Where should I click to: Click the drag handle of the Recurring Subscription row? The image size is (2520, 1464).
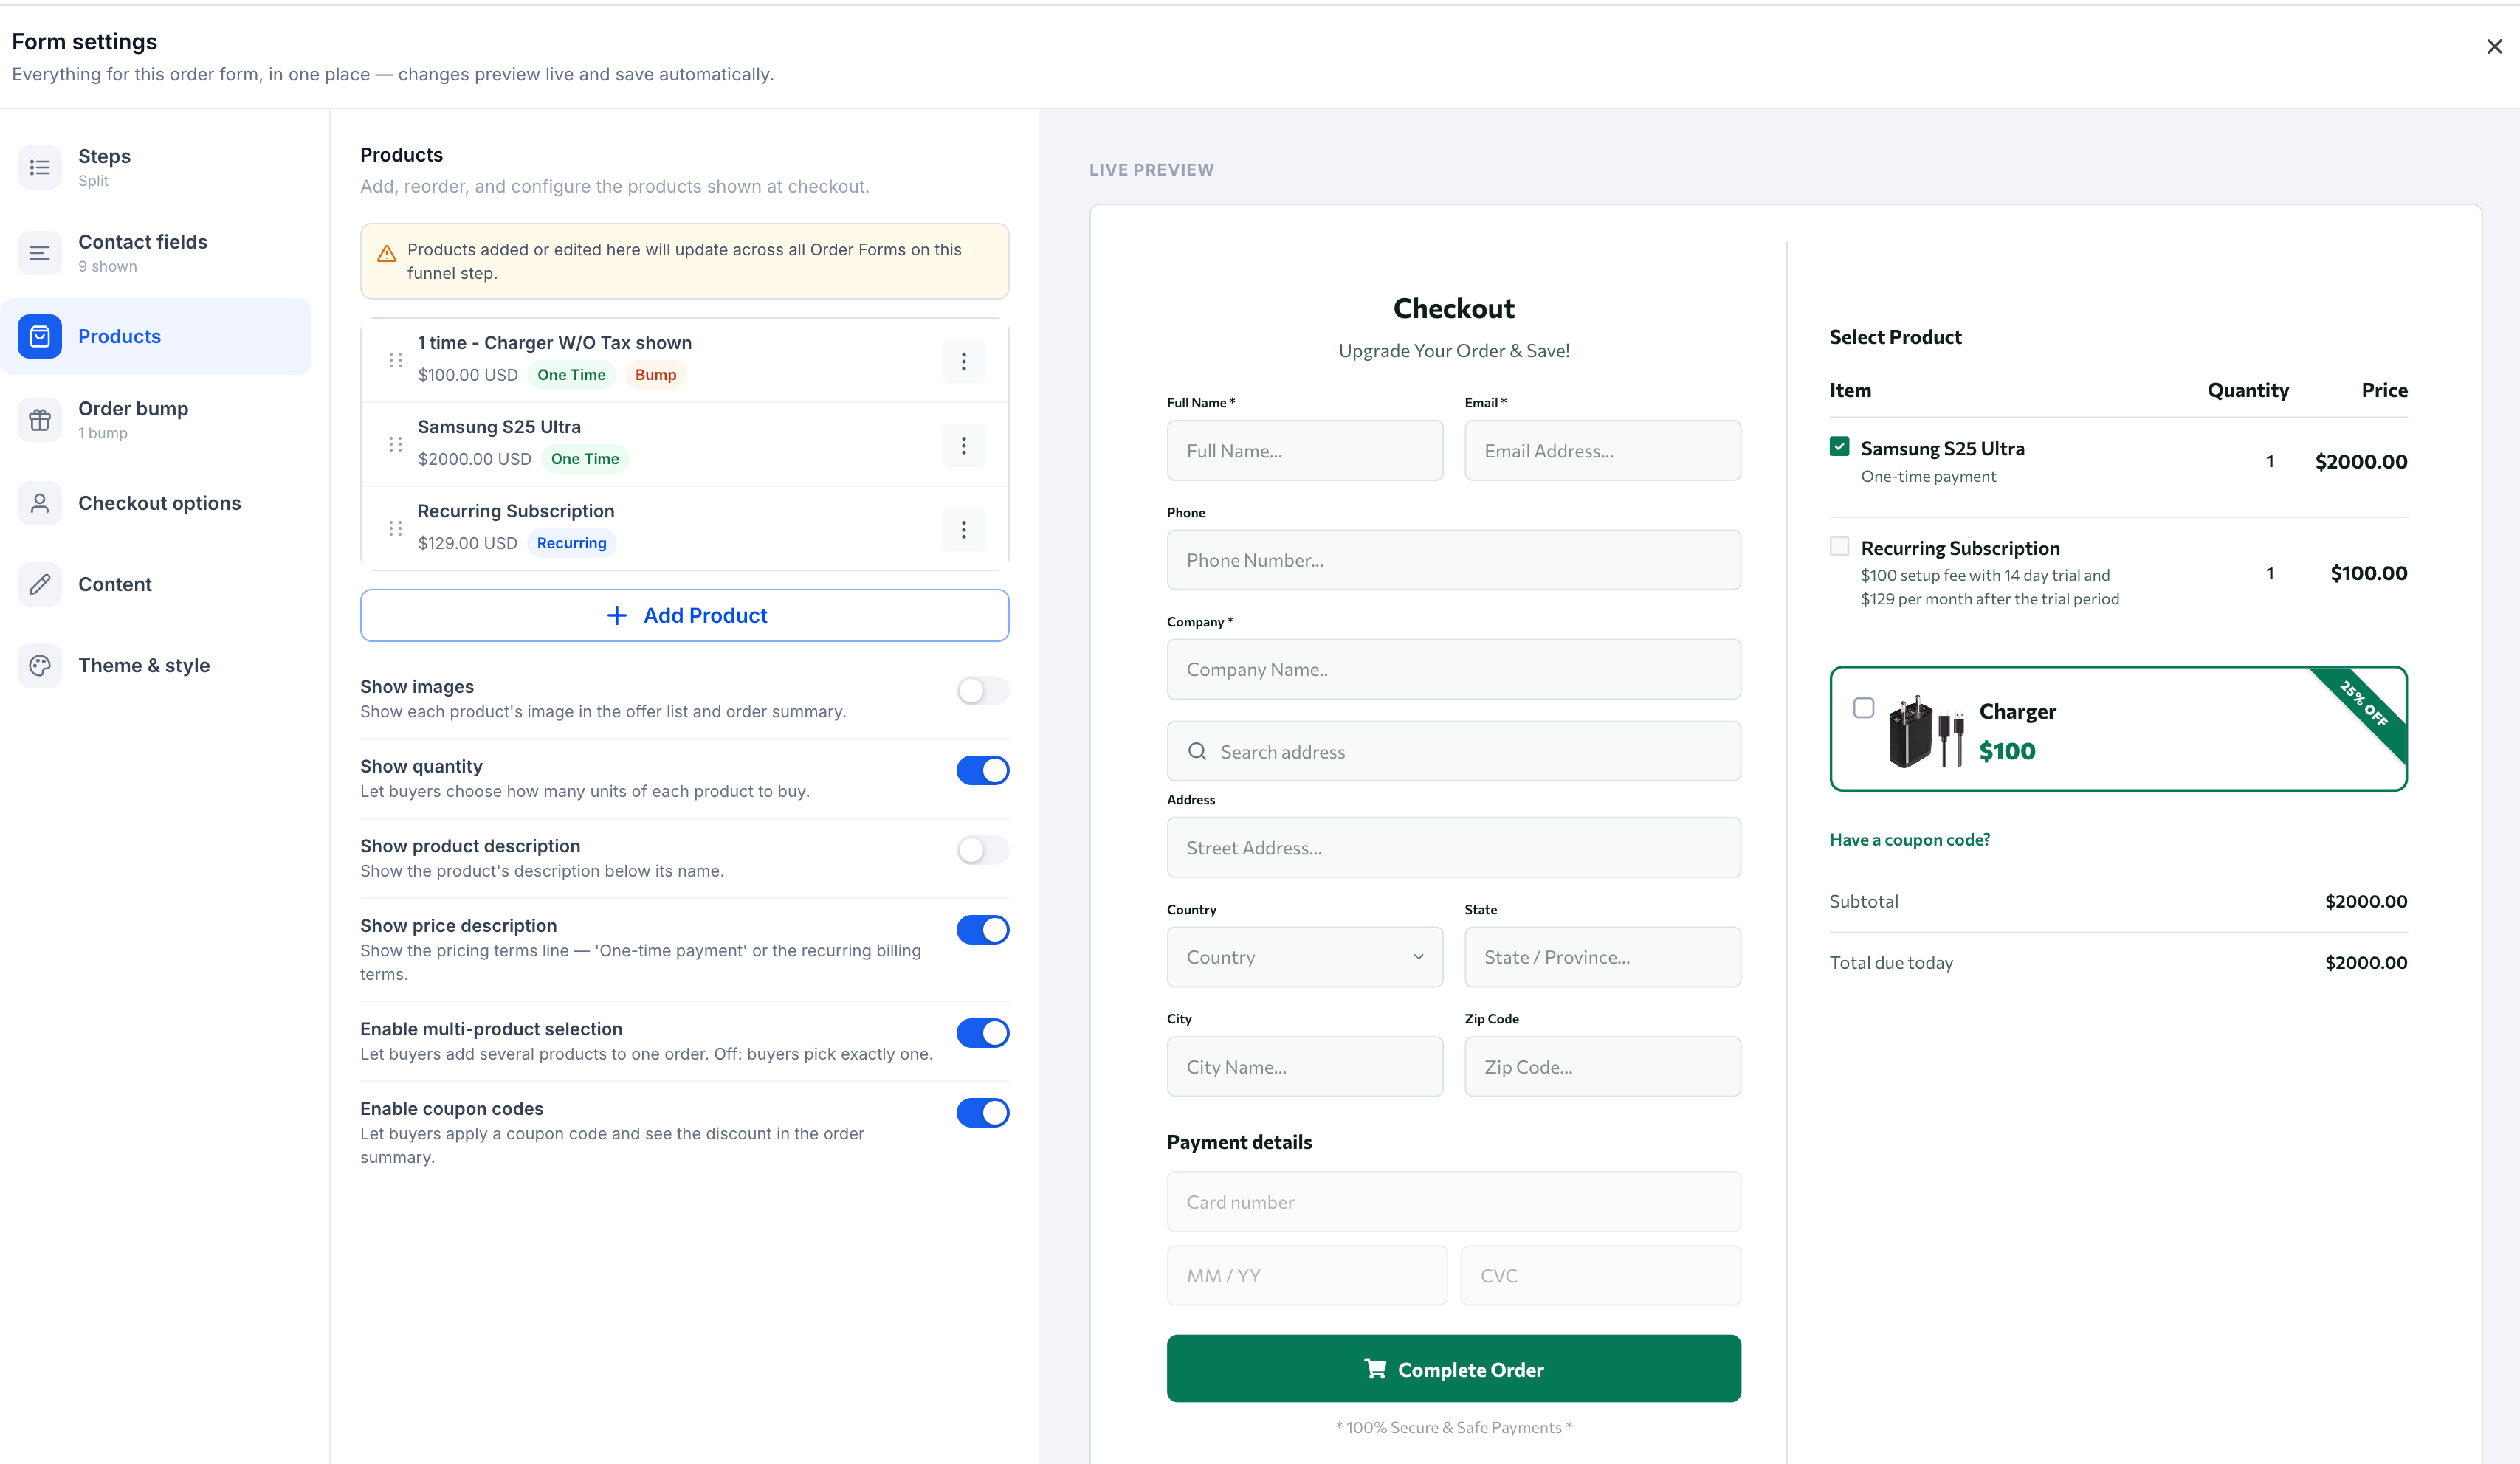[x=395, y=528]
